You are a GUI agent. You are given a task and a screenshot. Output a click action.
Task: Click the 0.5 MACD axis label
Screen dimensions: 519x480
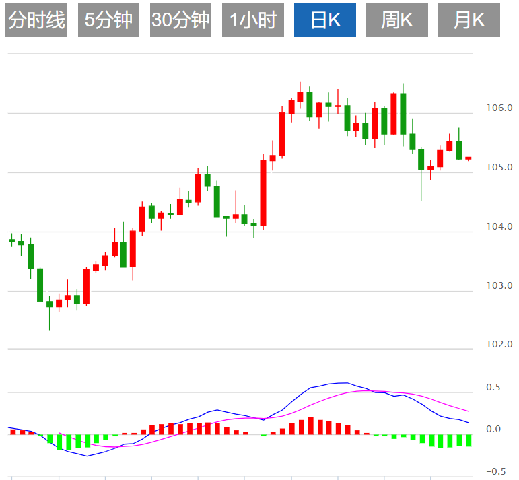click(493, 387)
